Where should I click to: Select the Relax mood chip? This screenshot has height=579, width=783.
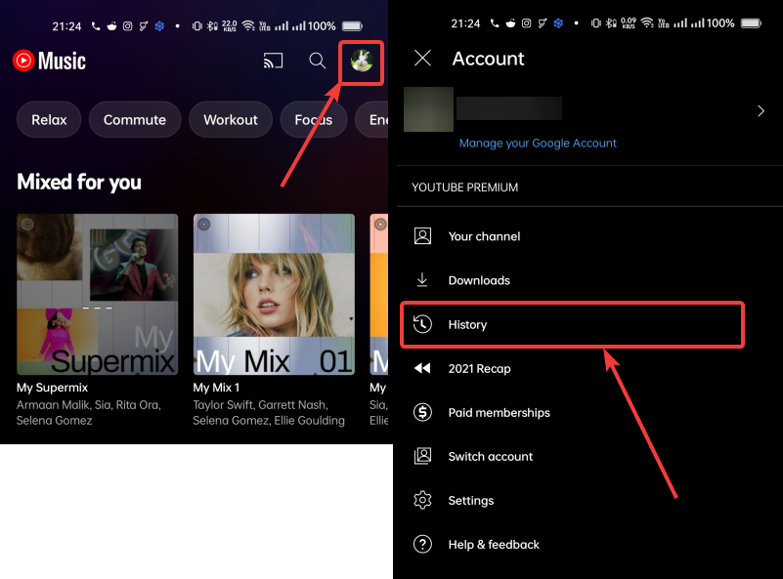pos(49,120)
